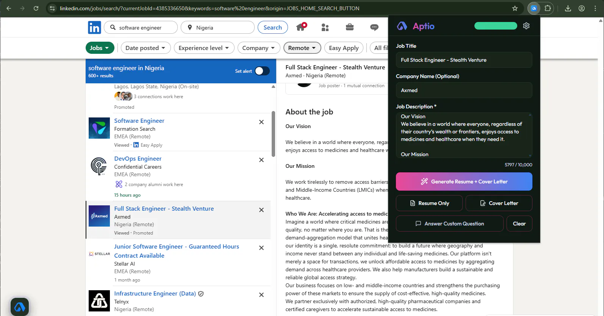Open the Remote filter dropdown

302,48
